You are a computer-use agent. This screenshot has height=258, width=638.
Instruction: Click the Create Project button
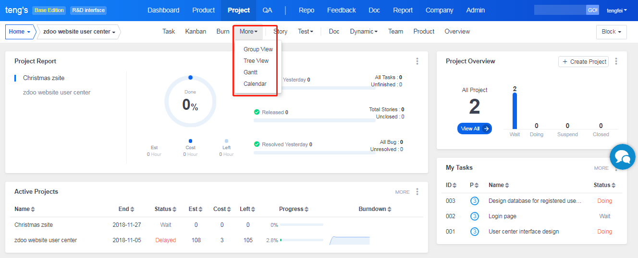(x=584, y=62)
